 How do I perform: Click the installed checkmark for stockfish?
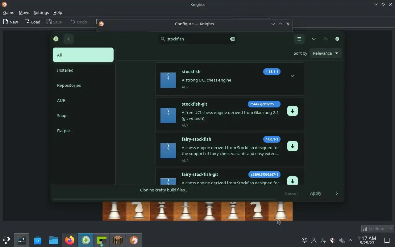click(293, 76)
